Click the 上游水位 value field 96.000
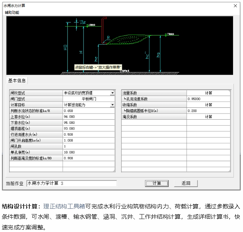Viewport: 243px width, 232px height. tap(89, 117)
